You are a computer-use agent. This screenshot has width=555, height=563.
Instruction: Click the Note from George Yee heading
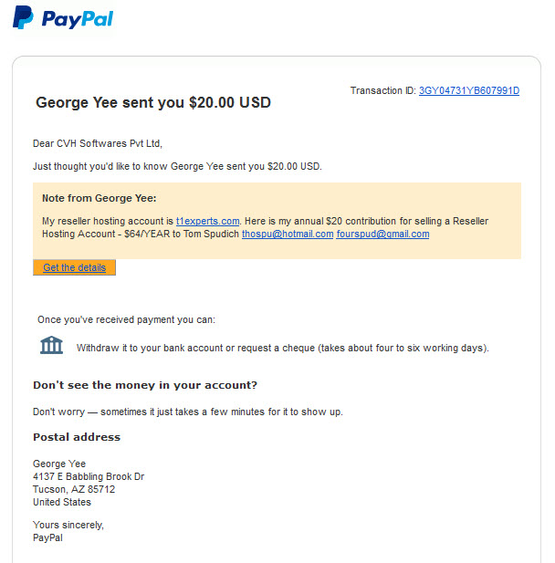(x=99, y=198)
